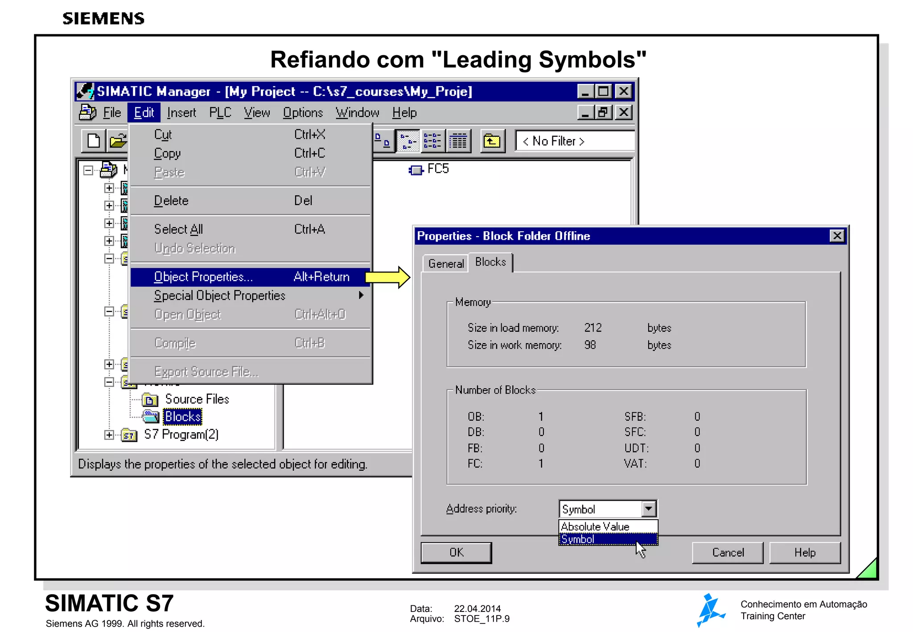The image size is (913, 632).
Task: Open the PLC menu
Action: tap(220, 113)
